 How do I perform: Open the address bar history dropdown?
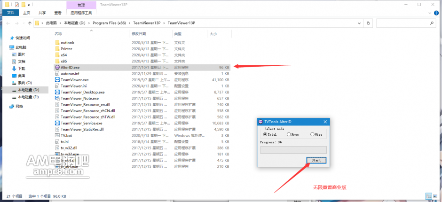click(359, 23)
